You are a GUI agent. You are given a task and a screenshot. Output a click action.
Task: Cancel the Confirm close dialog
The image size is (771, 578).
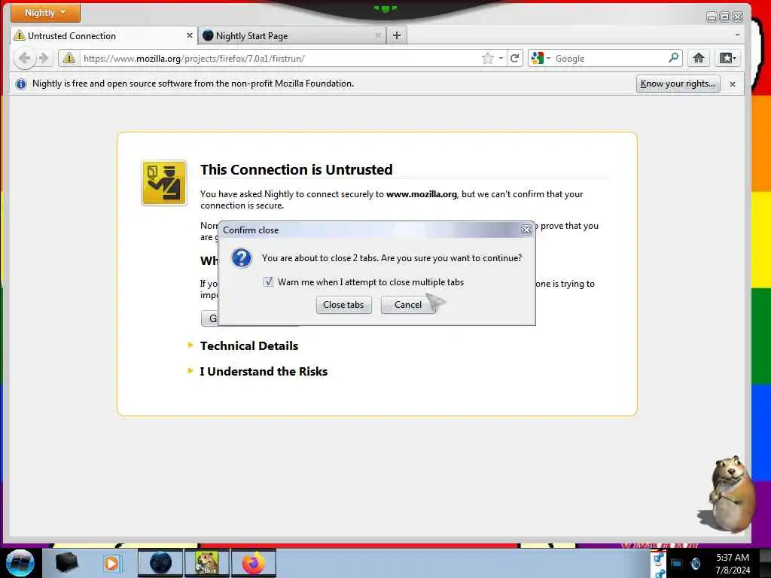click(x=407, y=305)
